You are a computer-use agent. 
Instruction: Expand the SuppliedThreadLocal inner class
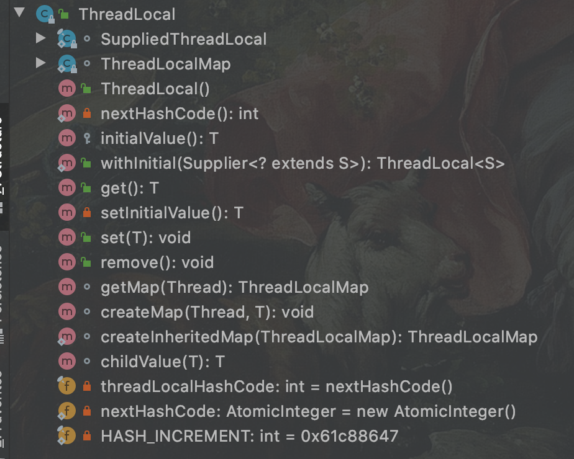pos(40,38)
